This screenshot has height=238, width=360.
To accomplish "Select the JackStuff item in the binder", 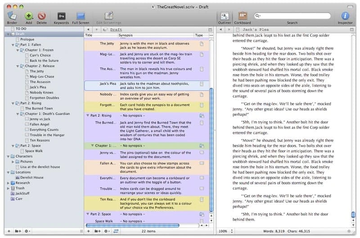I will pyautogui.click(x=22, y=194).
